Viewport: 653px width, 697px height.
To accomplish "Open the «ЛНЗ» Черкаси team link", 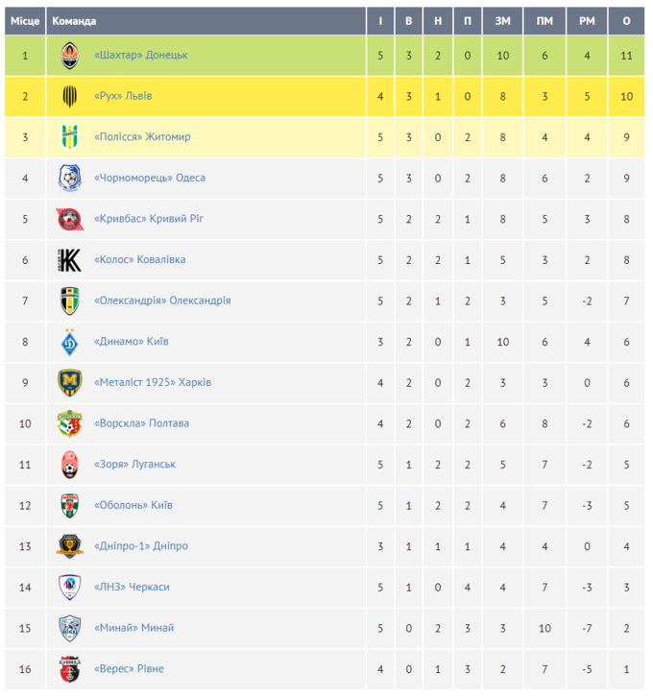I will [133, 587].
